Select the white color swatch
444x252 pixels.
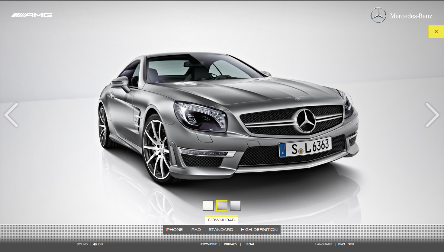(208, 205)
